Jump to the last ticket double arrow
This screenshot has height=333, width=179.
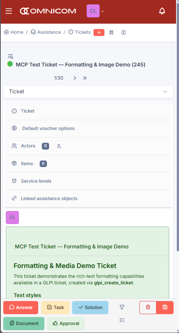coord(85,78)
